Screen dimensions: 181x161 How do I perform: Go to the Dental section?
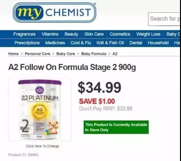136,43
